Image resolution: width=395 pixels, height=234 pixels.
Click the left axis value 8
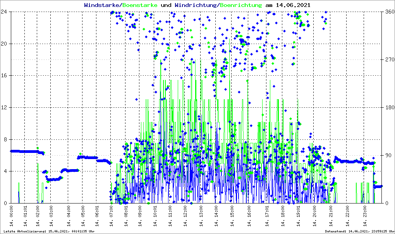point(5,139)
